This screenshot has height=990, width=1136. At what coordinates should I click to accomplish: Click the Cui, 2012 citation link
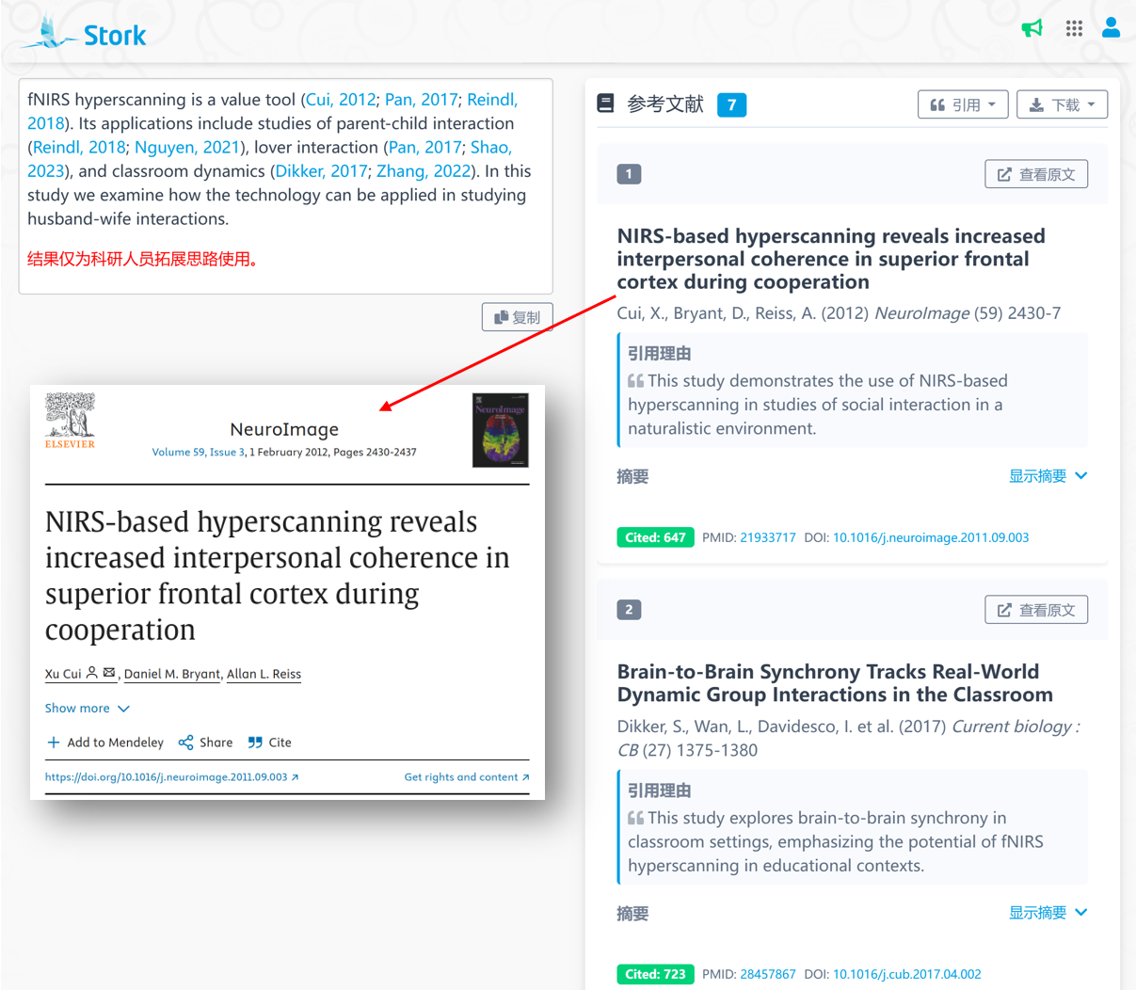point(341,100)
